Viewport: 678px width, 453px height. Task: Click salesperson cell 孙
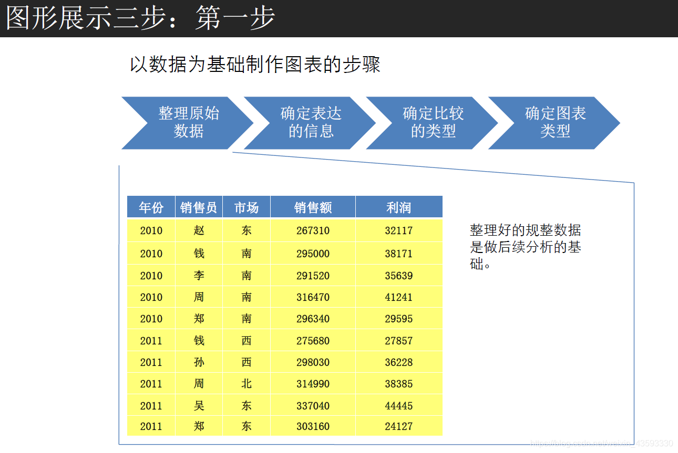199,362
